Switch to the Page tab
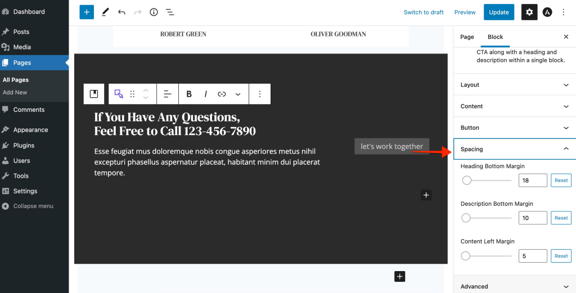The width and height of the screenshot is (576, 293). (467, 37)
